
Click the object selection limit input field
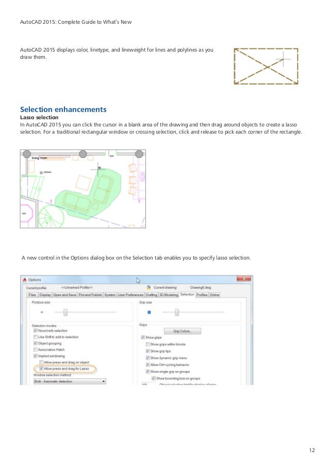[x=148, y=384]
